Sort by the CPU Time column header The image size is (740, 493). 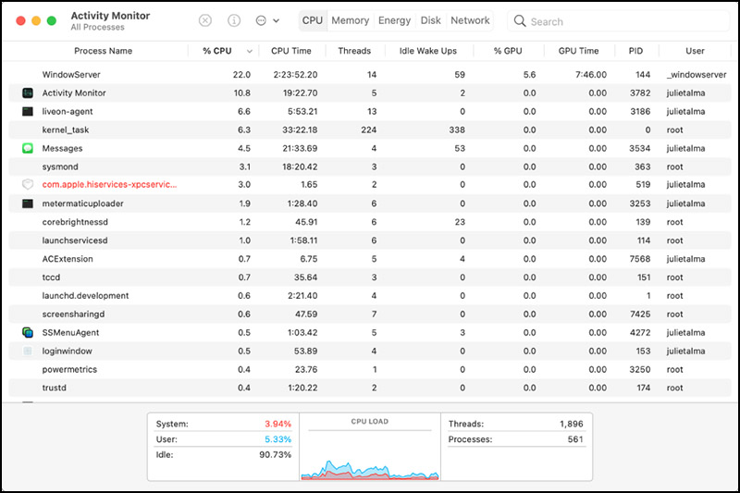coord(291,51)
